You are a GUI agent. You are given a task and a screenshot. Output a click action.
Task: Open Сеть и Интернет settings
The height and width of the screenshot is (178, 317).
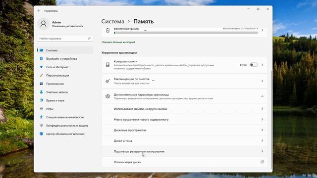[x=65, y=67]
